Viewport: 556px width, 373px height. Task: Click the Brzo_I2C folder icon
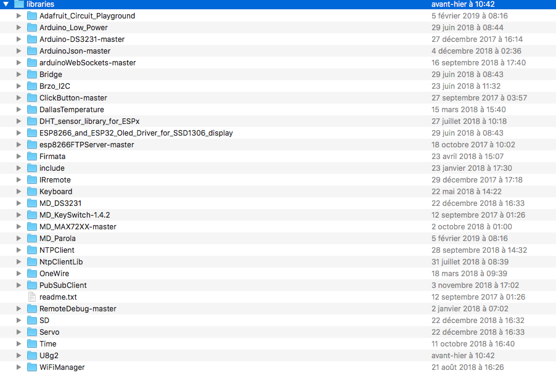tap(32, 86)
